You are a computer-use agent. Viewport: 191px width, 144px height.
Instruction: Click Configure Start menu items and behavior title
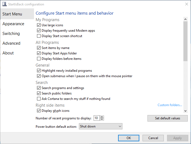tap(75, 13)
